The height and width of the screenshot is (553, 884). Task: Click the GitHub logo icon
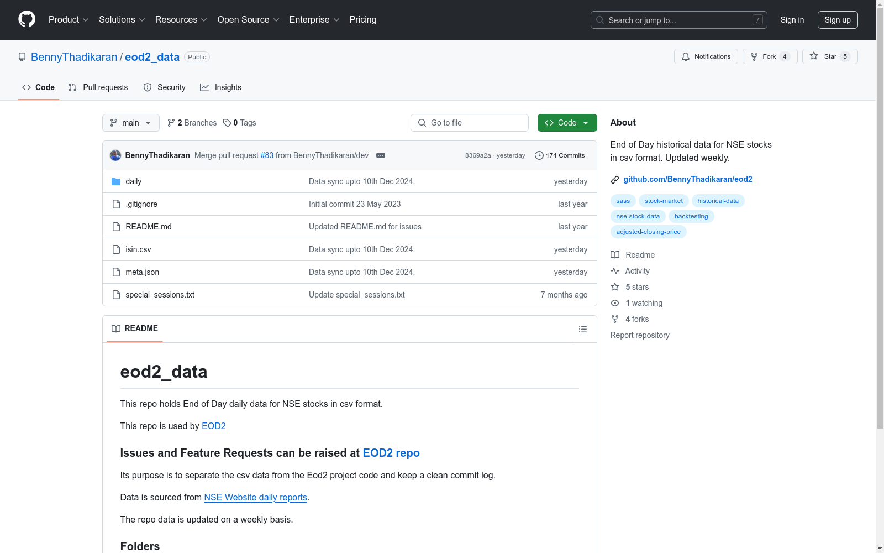(27, 19)
